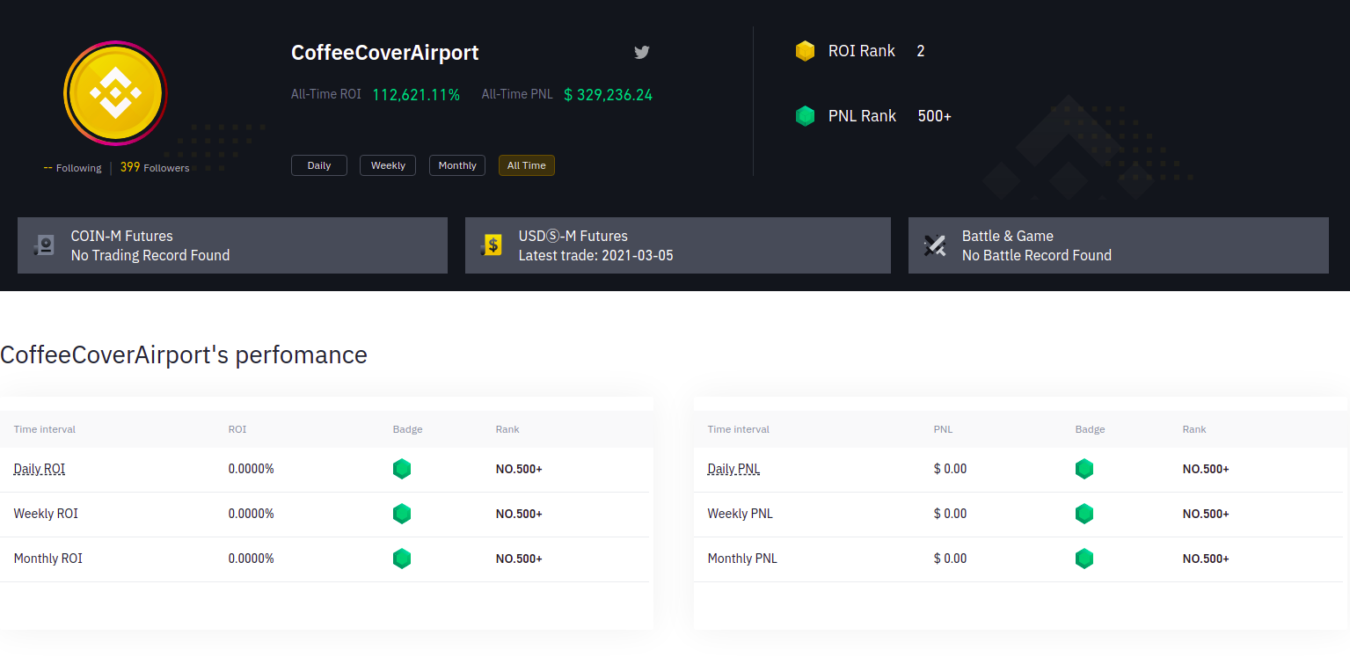The image size is (1350, 672).
Task: Click the Daily PNL rank NO.500+
Action: coord(1206,469)
